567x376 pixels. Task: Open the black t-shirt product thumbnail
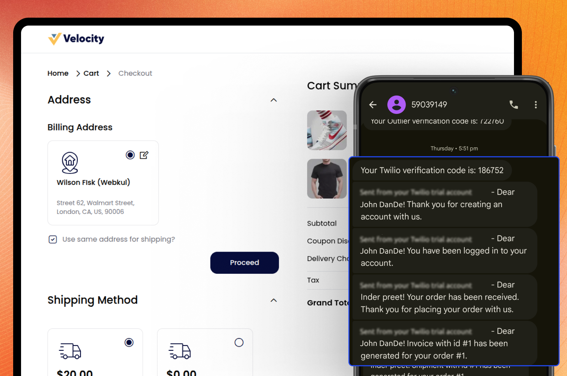point(327,179)
